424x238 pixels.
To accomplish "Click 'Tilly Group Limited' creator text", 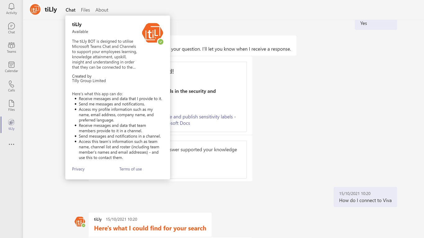I will click(89, 81).
